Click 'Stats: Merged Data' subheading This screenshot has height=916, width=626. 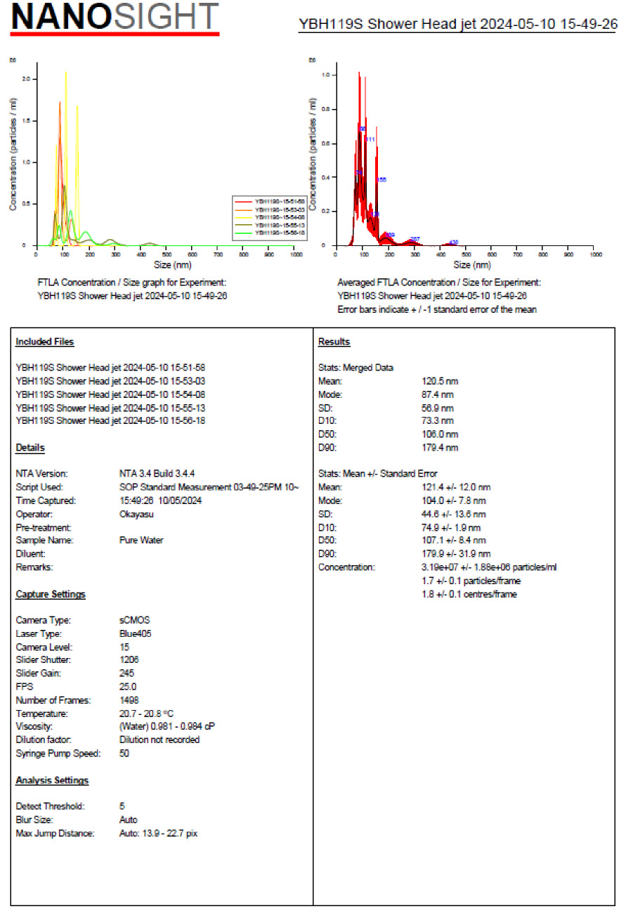pos(356,367)
